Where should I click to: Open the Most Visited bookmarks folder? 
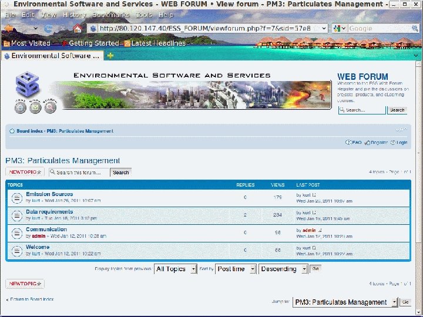[27, 43]
